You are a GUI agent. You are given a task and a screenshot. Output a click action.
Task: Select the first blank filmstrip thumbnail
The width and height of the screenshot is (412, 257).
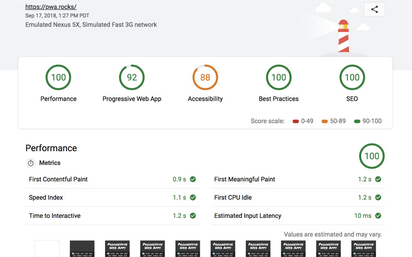click(x=47, y=249)
